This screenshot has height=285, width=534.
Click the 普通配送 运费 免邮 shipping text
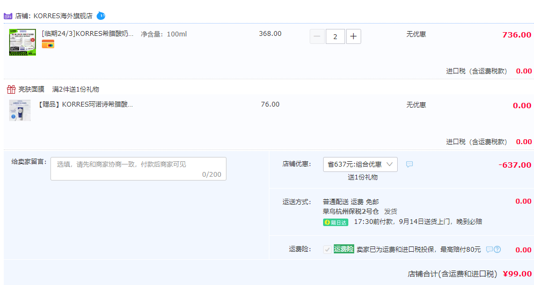click(351, 202)
